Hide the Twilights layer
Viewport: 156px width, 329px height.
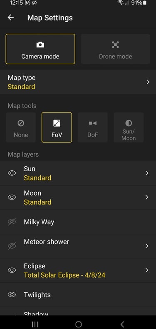tap(12, 295)
